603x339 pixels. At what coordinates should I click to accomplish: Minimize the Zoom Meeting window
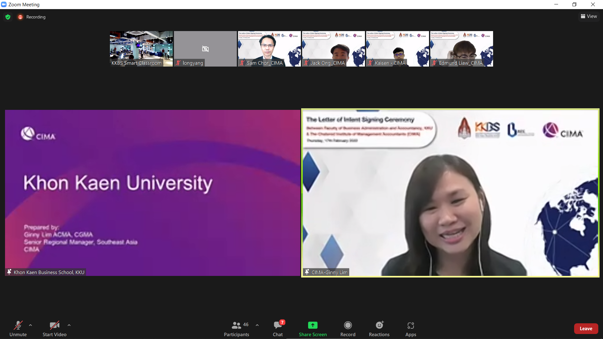coord(556,4)
